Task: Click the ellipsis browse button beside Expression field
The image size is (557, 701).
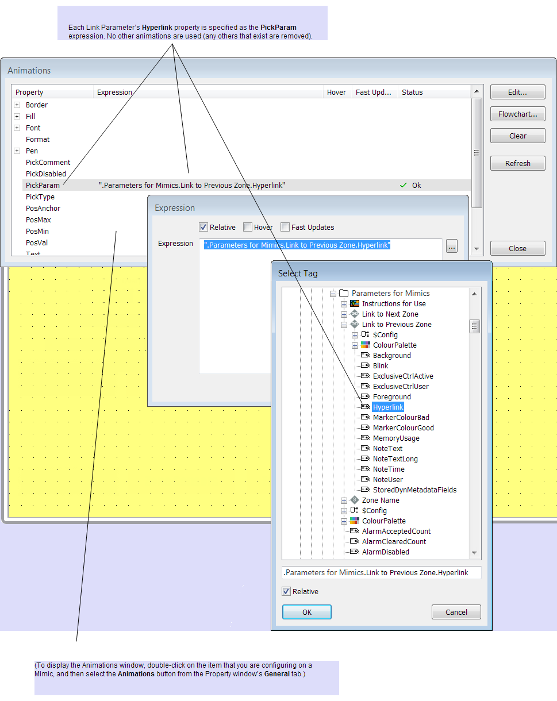Action: click(x=451, y=245)
